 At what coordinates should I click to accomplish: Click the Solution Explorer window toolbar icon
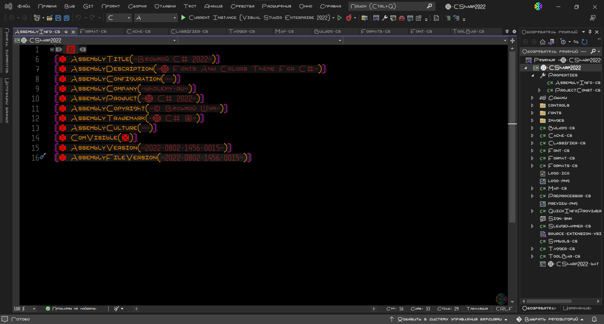(376, 18)
